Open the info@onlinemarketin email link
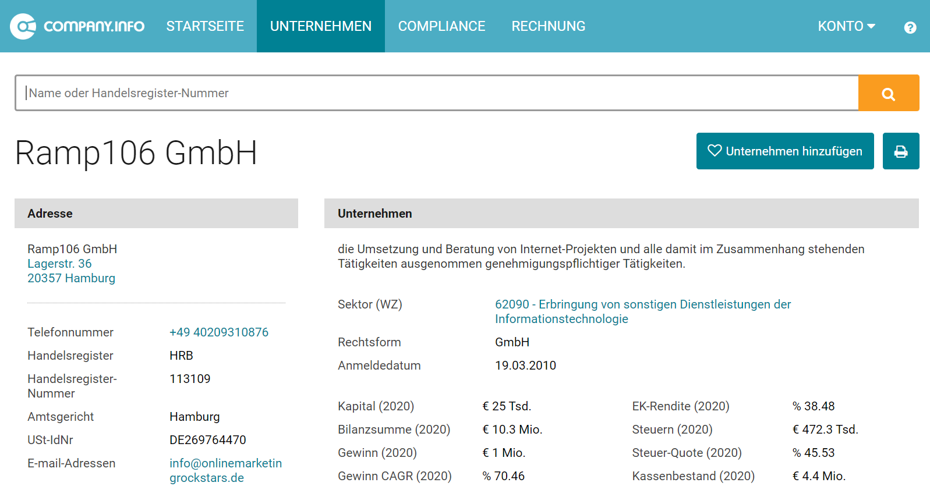This screenshot has height=486, width=930. (x=225, y=470)
